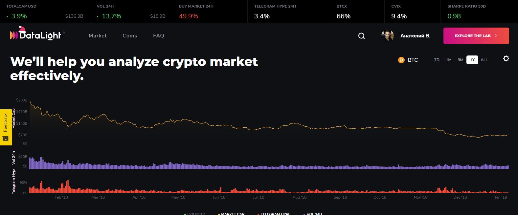Toggle the Market Cap legend series
This screenshot has width=518, height=215.
233,214
